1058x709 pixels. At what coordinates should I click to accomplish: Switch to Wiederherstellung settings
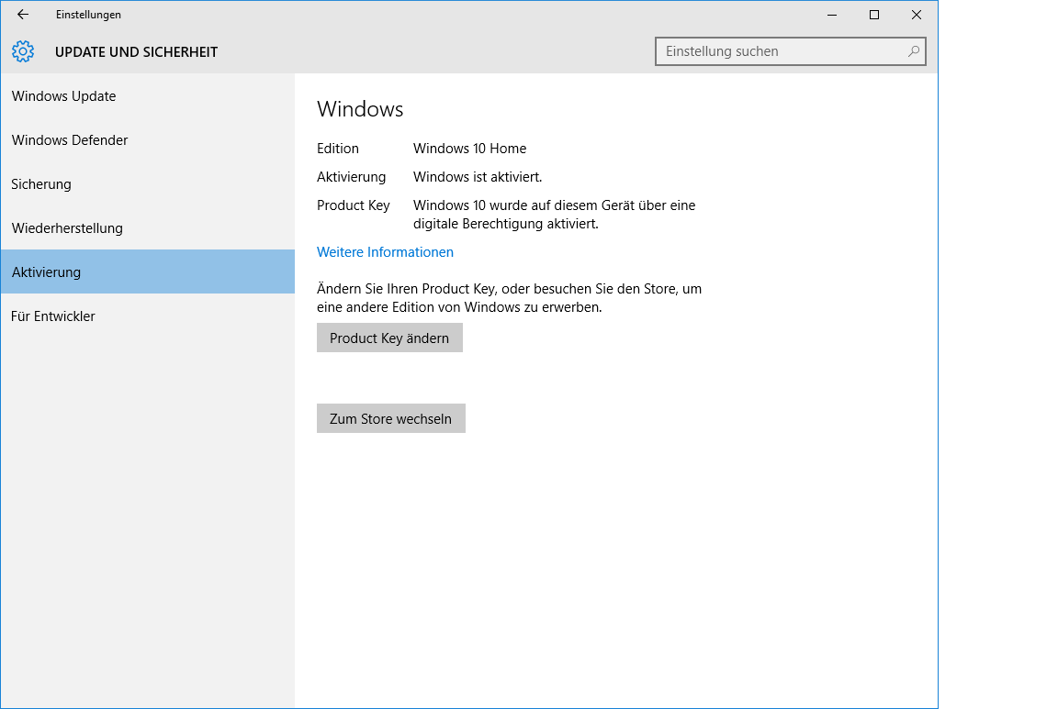pos(148,227)
